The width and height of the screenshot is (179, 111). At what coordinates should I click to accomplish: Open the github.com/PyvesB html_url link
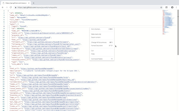[34, 40]
